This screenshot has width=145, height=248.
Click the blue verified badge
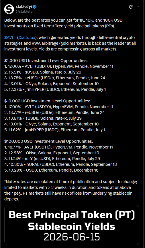[x=35, y=7]
